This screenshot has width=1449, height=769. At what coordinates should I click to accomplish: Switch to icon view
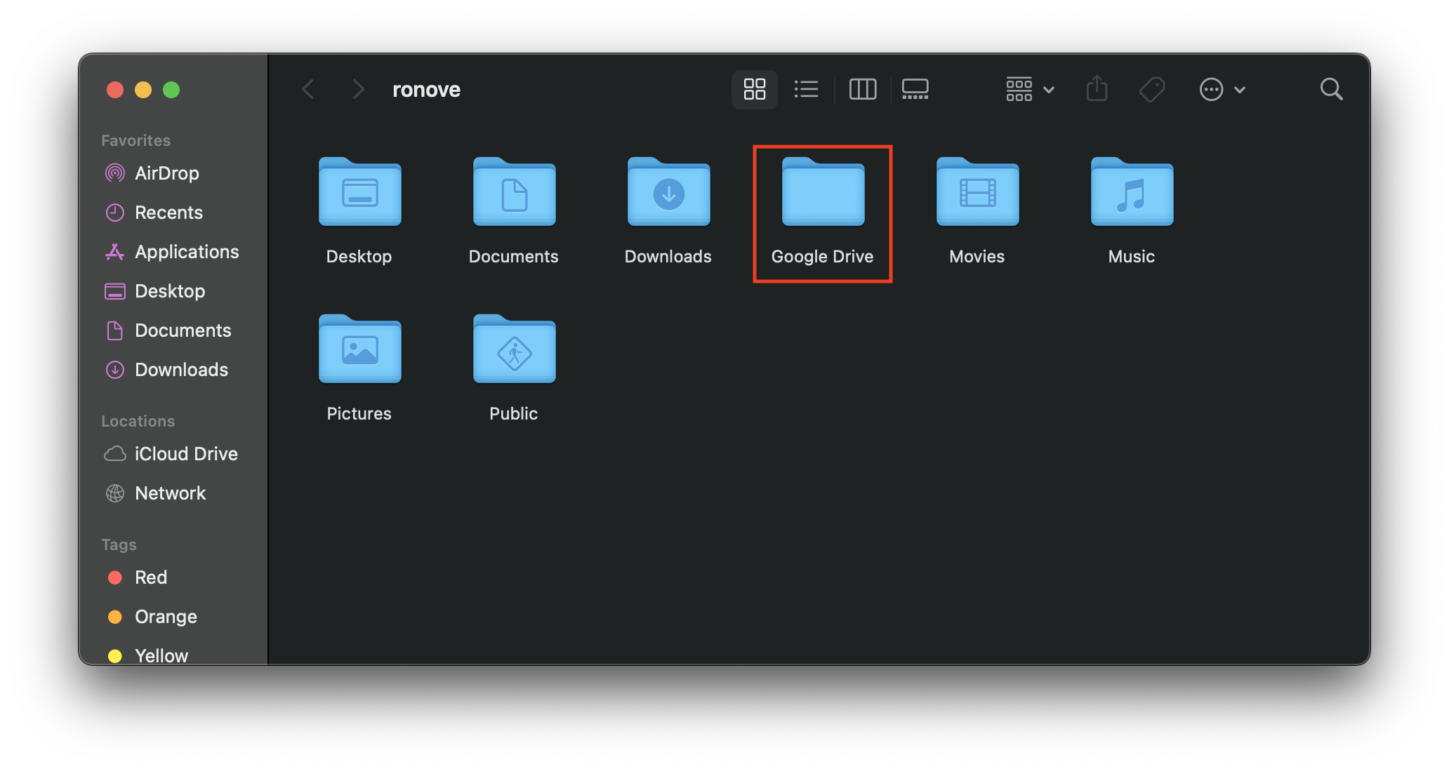pyautogui.click(x=754, y=89)
